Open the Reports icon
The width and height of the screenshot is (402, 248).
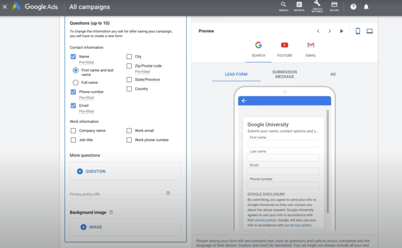(x=299, y=7)
